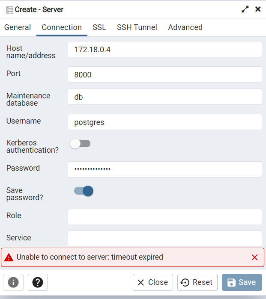266x299 pixels.
Task: Open the help question mark button
Action: tap(38, 282)
